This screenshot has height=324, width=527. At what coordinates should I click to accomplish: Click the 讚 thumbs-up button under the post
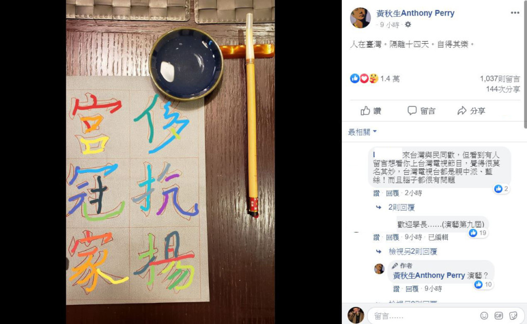coord(371,111)
